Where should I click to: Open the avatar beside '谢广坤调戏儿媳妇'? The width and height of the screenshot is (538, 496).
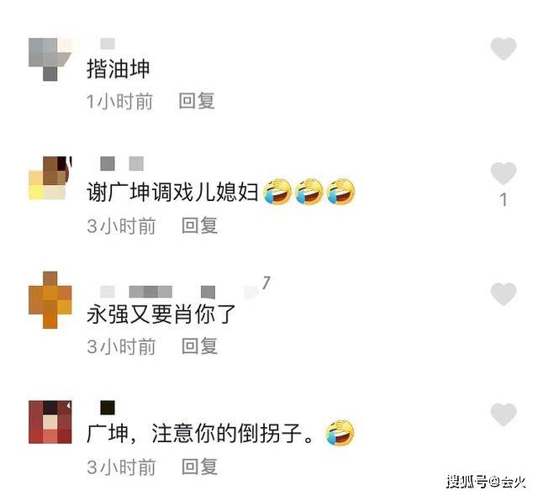click(x=50, y=178)
